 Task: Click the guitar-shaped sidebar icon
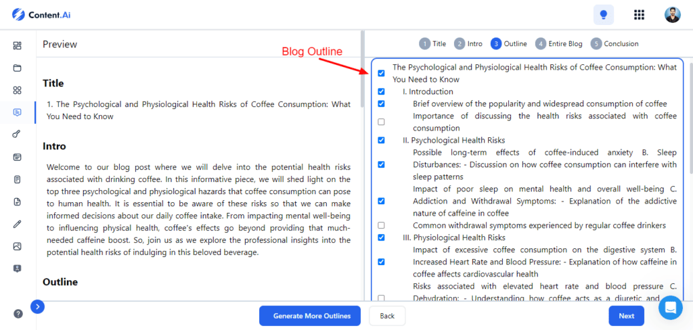[x=17, y=135]
